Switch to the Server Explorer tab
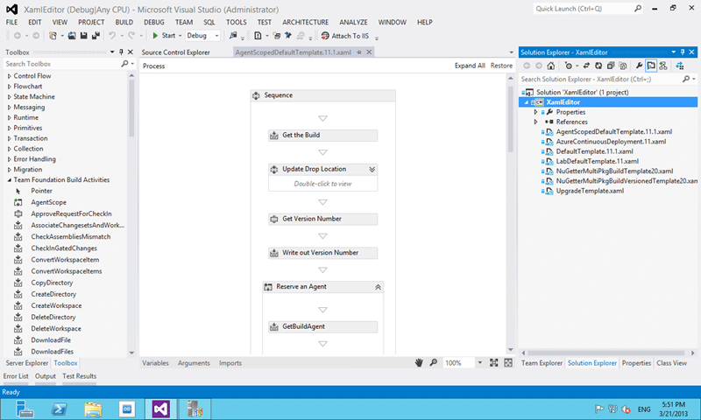 (x=27, y=363)
